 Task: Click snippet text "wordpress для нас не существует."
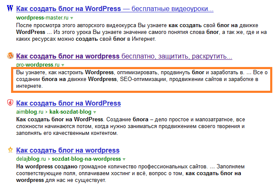click(61, 180)
